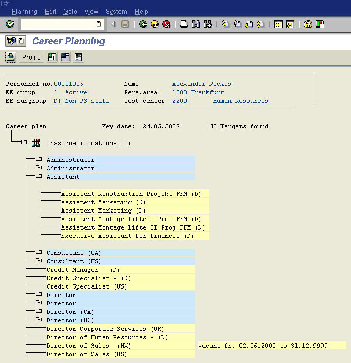Expand the Director (CA) node
The image size is (351, 363).
[39, 311]
